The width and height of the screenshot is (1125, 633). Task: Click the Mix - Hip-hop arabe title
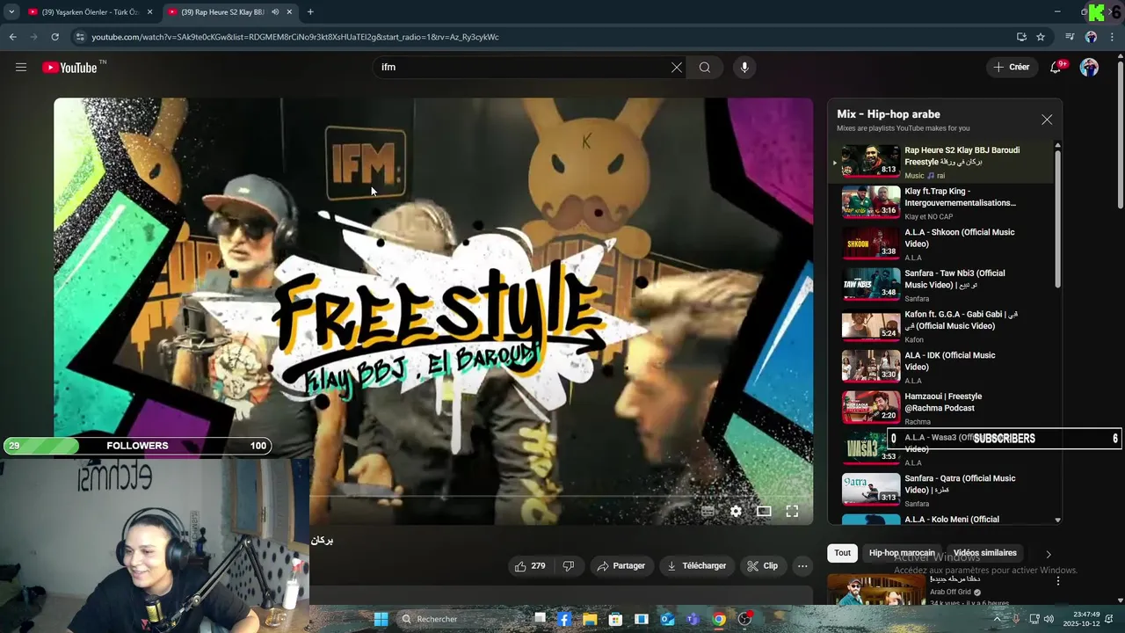click(x=889, y=114)
